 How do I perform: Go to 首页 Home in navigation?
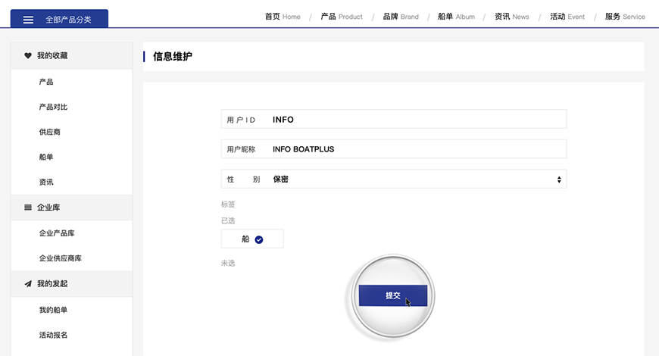pos(283,17)
